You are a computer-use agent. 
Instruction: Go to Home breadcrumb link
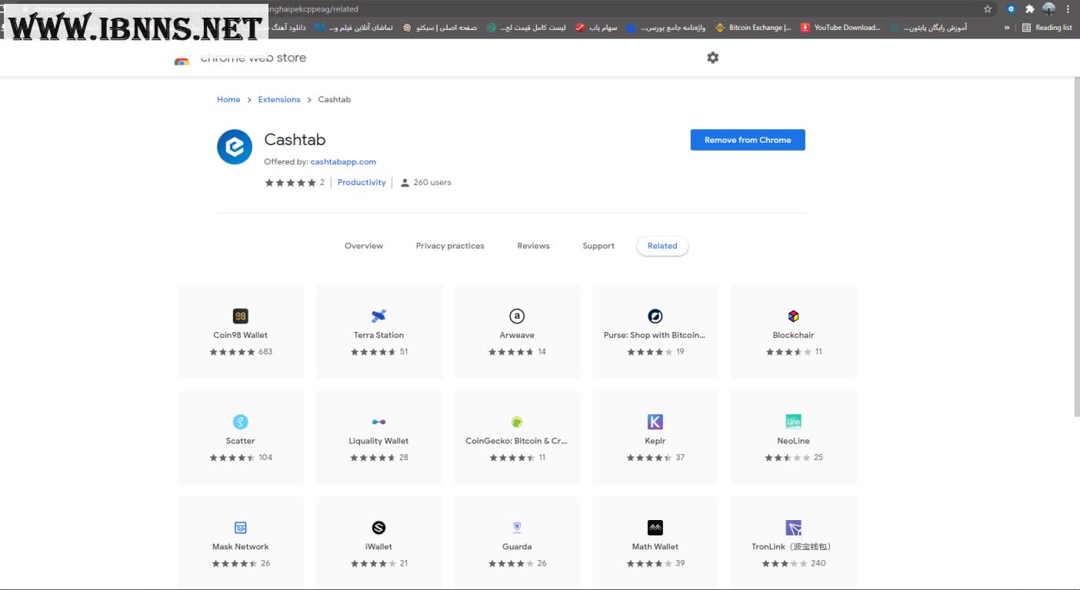[x=228, y=100]
